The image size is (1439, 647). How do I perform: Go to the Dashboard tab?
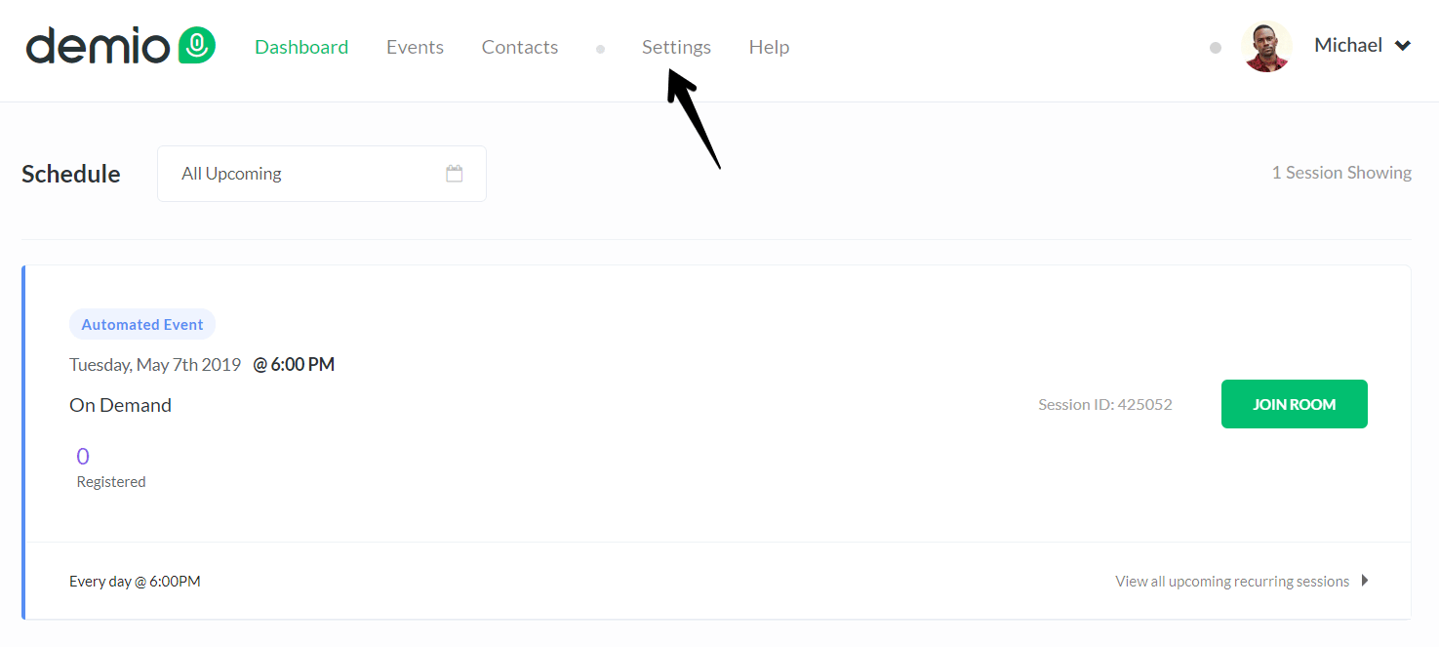click(x=301, y=47)
